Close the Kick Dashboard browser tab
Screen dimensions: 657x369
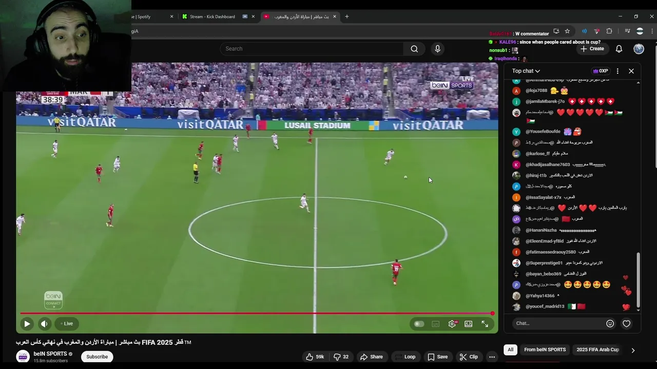pyautogui.click(x=253, y=16)
